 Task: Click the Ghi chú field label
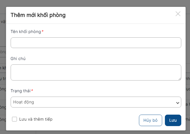click(x=18, y=58)
